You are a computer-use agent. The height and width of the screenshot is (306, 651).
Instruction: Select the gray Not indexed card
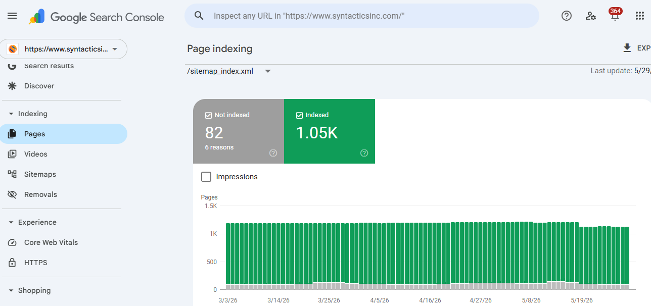239,131
